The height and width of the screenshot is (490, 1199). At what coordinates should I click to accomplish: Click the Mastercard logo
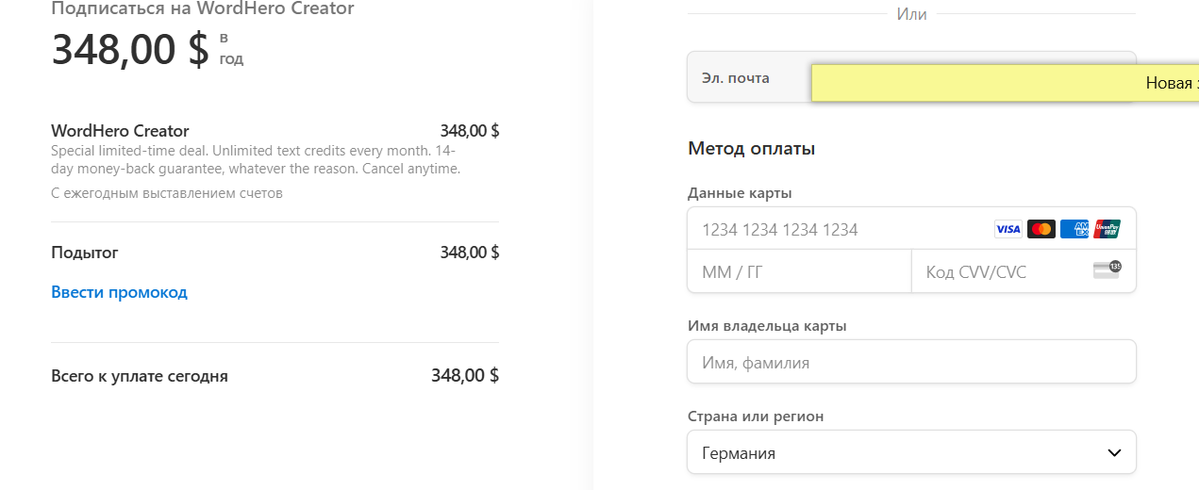(x=1041, y=229)
